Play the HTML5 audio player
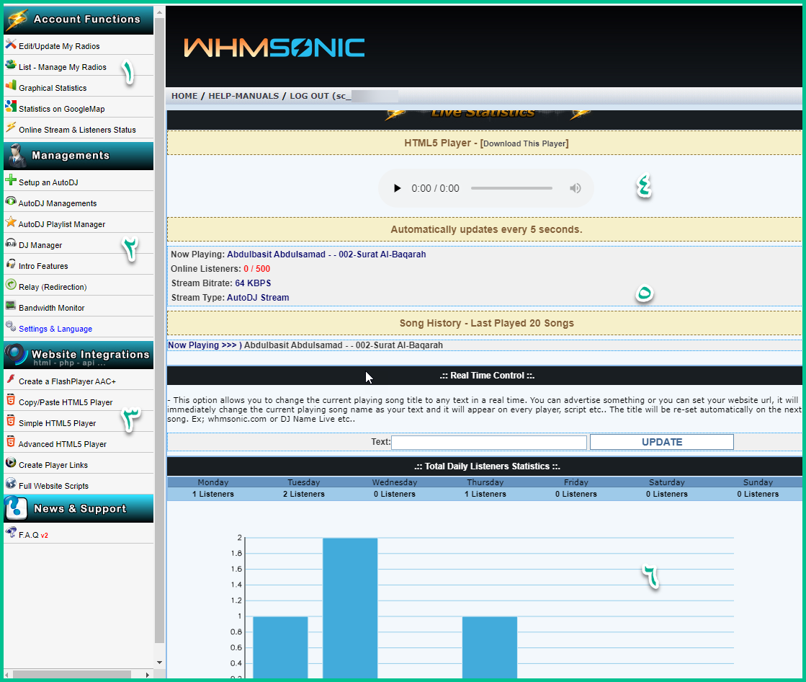 (397, 188)
